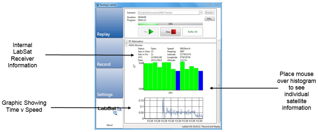Switch to the Replay tab
Viewport: 318px width, 132px height.
pyautogui.click(x=109, y=23)
